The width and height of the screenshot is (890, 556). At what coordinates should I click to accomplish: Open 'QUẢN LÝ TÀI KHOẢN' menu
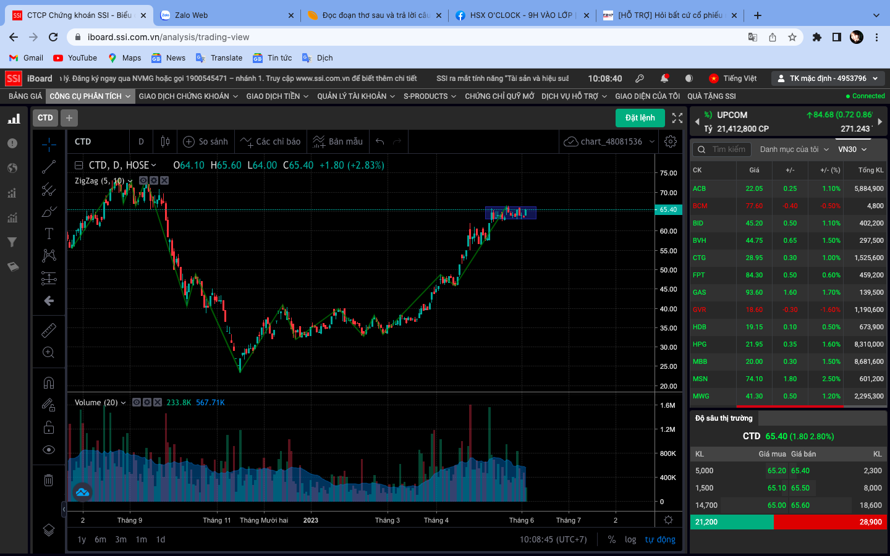pos(356,96)
